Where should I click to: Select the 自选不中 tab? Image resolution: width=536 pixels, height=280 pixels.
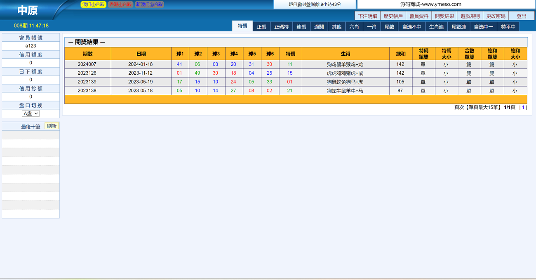pyautogui.click(x=412, y=27)
